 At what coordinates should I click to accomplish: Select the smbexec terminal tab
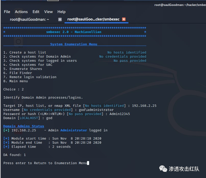point(93,19)
